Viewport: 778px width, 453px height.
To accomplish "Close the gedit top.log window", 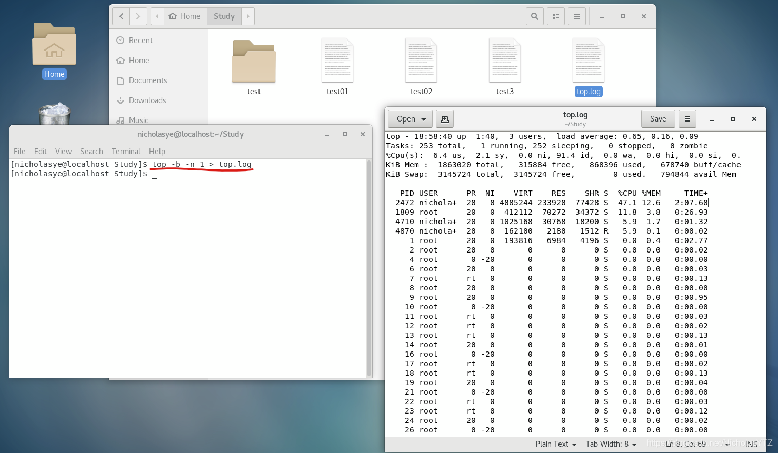I will click(754, 119).
